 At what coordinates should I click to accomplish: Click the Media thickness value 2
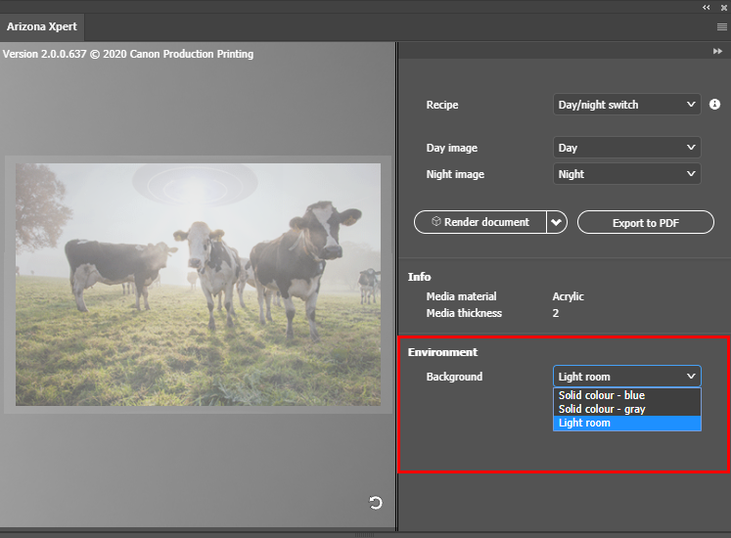pos(555,313)
